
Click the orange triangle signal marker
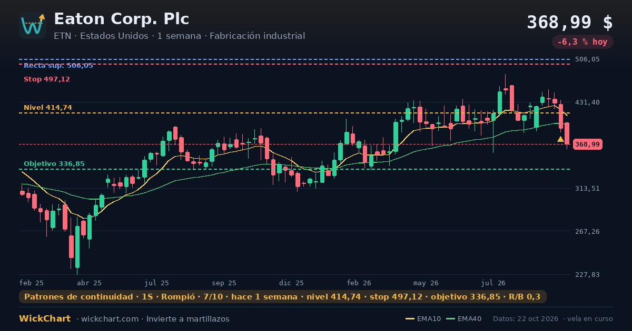click(560, 139)
